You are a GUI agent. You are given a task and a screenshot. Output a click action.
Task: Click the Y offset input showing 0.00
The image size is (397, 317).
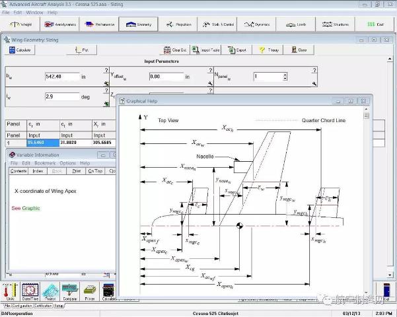pyautogui.click(x=166, y=77)
